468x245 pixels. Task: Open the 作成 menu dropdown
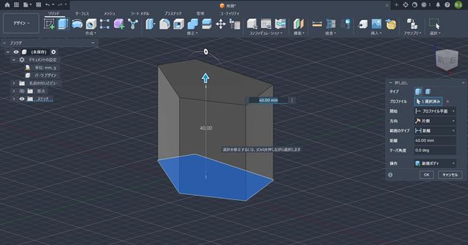tap(91, 33)
